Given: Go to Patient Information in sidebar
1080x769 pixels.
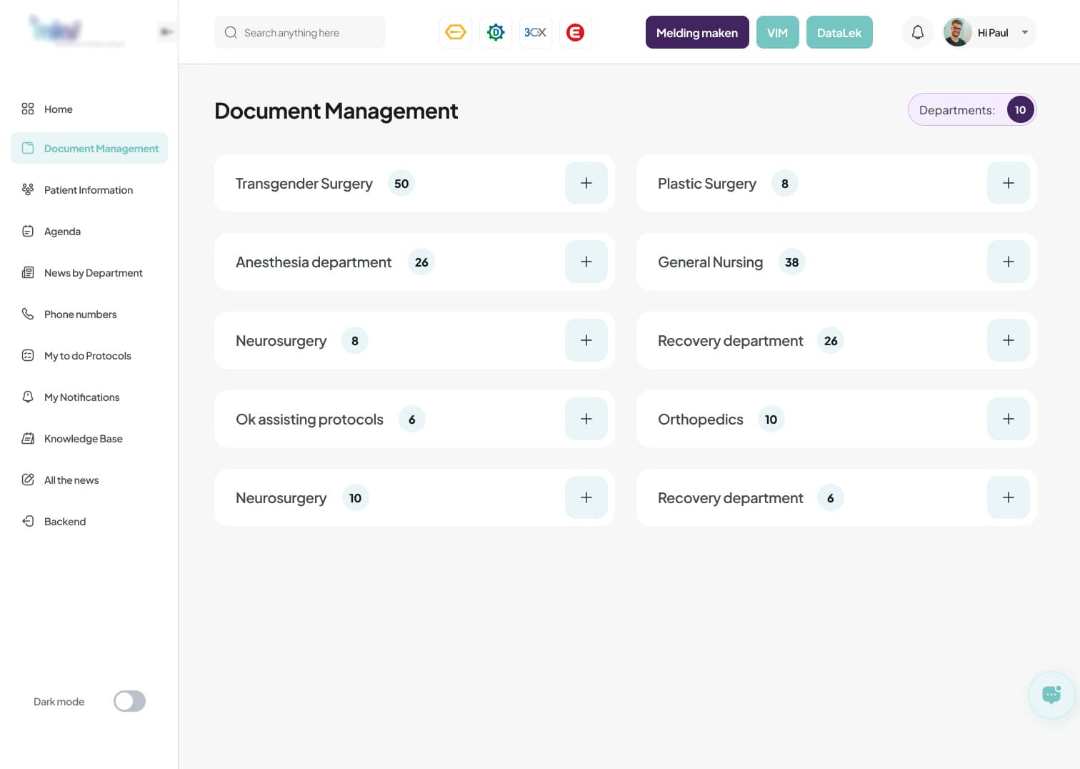Looking at the screenshot, I should pos(88,190).
